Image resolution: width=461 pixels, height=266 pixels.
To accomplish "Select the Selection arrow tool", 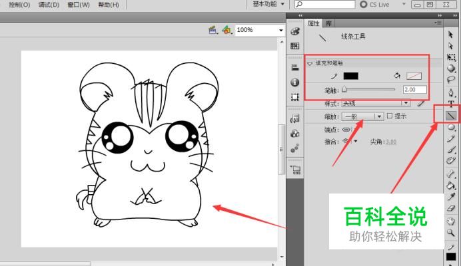I will click(x=451, y=35).
